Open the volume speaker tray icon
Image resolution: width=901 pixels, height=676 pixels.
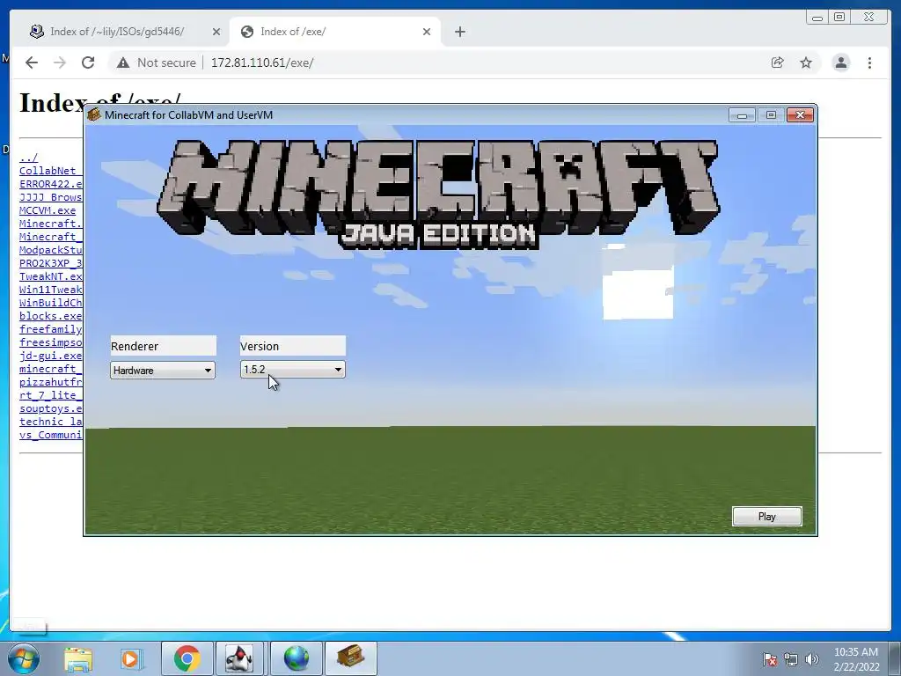812,659
